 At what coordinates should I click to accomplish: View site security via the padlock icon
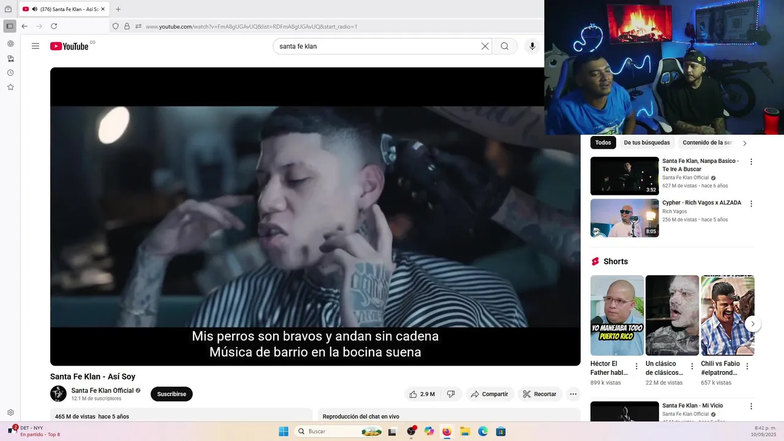(x=127, y=26)
